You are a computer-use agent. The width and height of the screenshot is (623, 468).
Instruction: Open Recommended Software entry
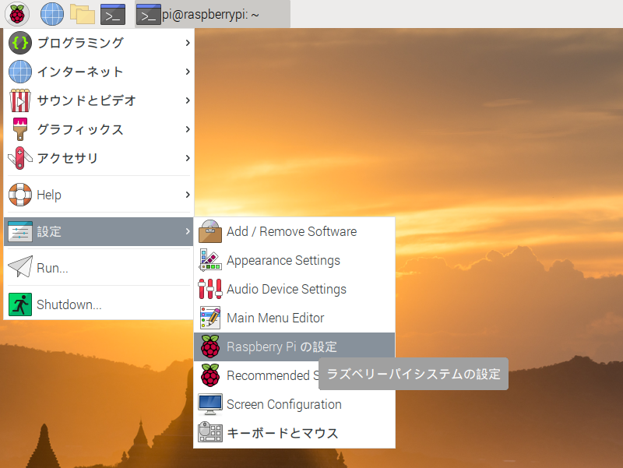coord(256,375)
